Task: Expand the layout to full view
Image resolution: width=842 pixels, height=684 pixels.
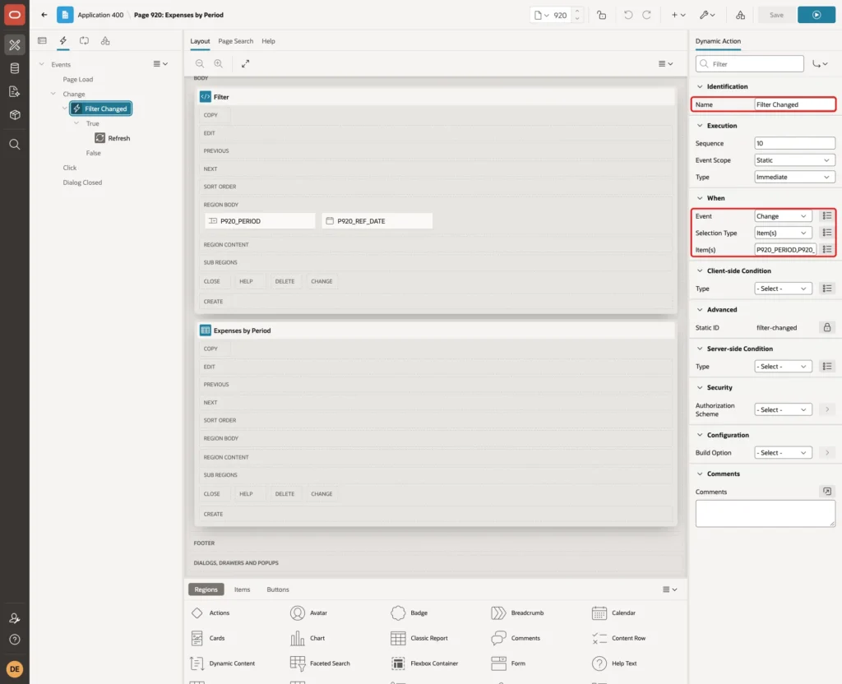Action: (245, 63)
